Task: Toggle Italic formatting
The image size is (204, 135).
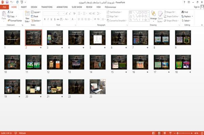Action: pyautogui.click(x=48, y=19)
